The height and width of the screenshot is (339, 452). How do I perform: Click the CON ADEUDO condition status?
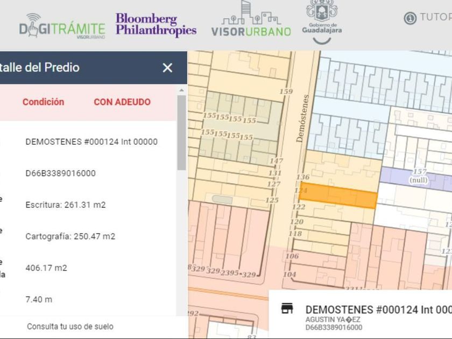tap(122, 102)
